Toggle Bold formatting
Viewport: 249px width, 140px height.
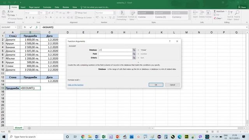26,17
